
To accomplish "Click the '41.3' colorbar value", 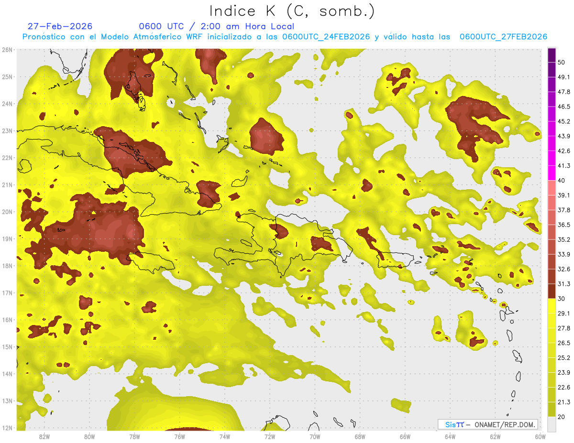I will pyautogui.click(x=563, y=166).
